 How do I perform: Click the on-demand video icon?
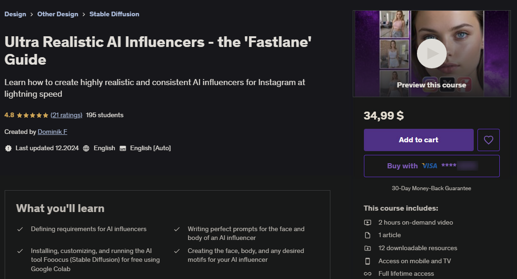[x=368, y=222]
